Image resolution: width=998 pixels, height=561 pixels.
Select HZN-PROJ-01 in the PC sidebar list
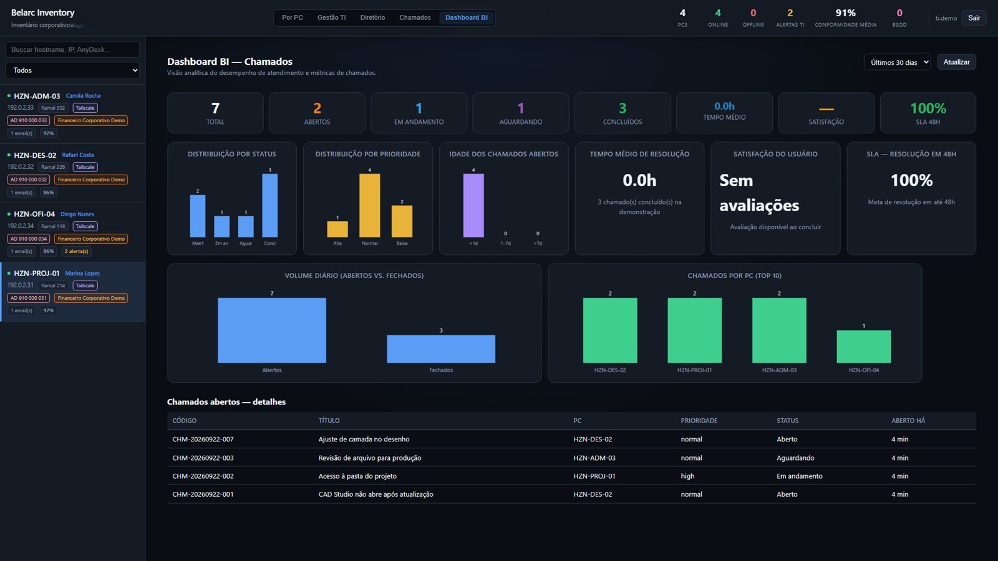tap(72, 292)
